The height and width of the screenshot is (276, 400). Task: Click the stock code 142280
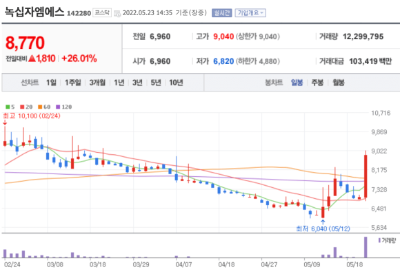coord(79,13)
